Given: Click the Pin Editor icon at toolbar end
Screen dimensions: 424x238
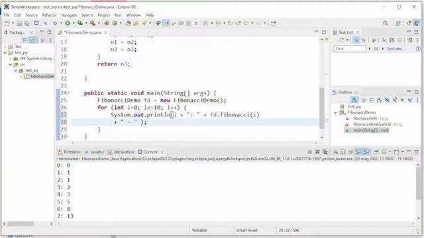Looking at the screenshot, I should point(274,24).
